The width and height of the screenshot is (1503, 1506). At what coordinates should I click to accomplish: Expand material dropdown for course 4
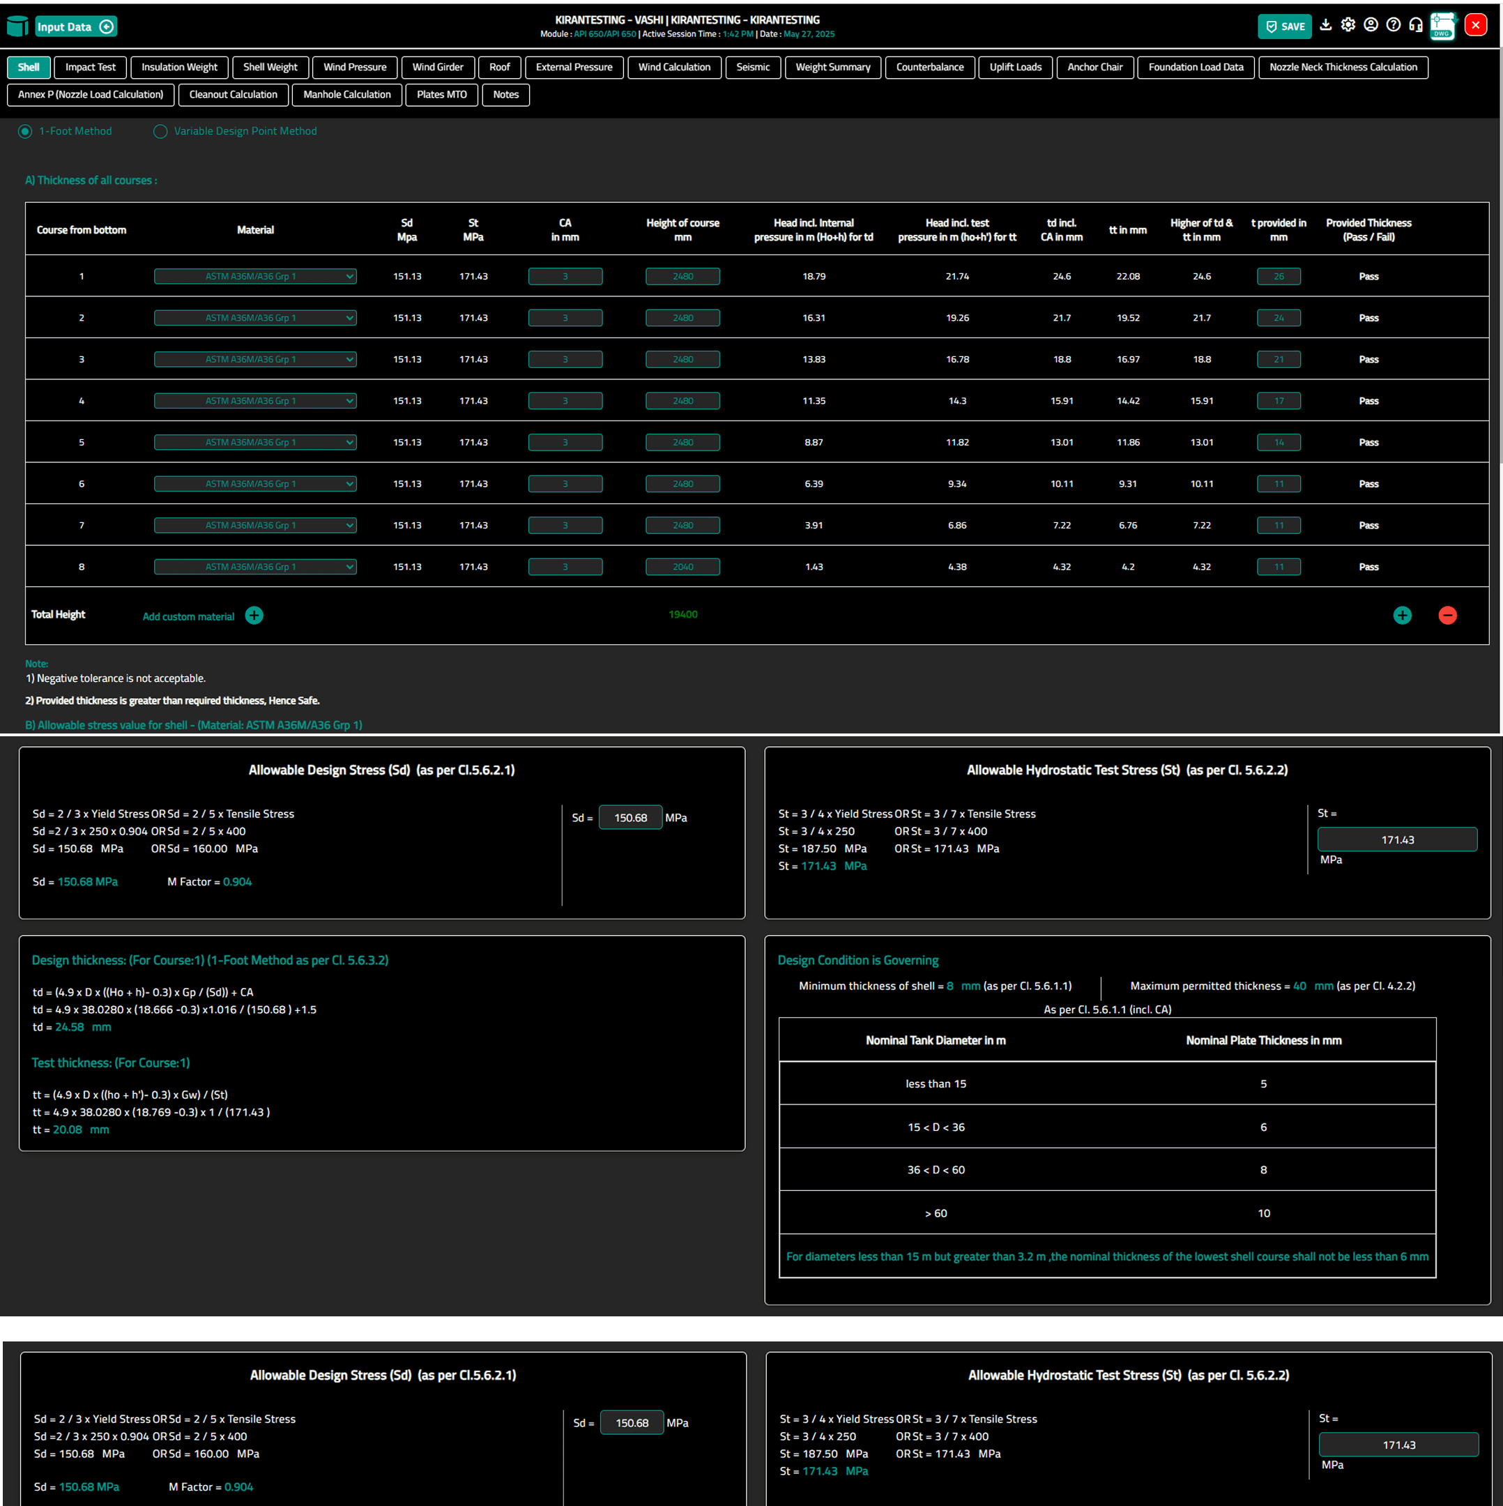255,401
